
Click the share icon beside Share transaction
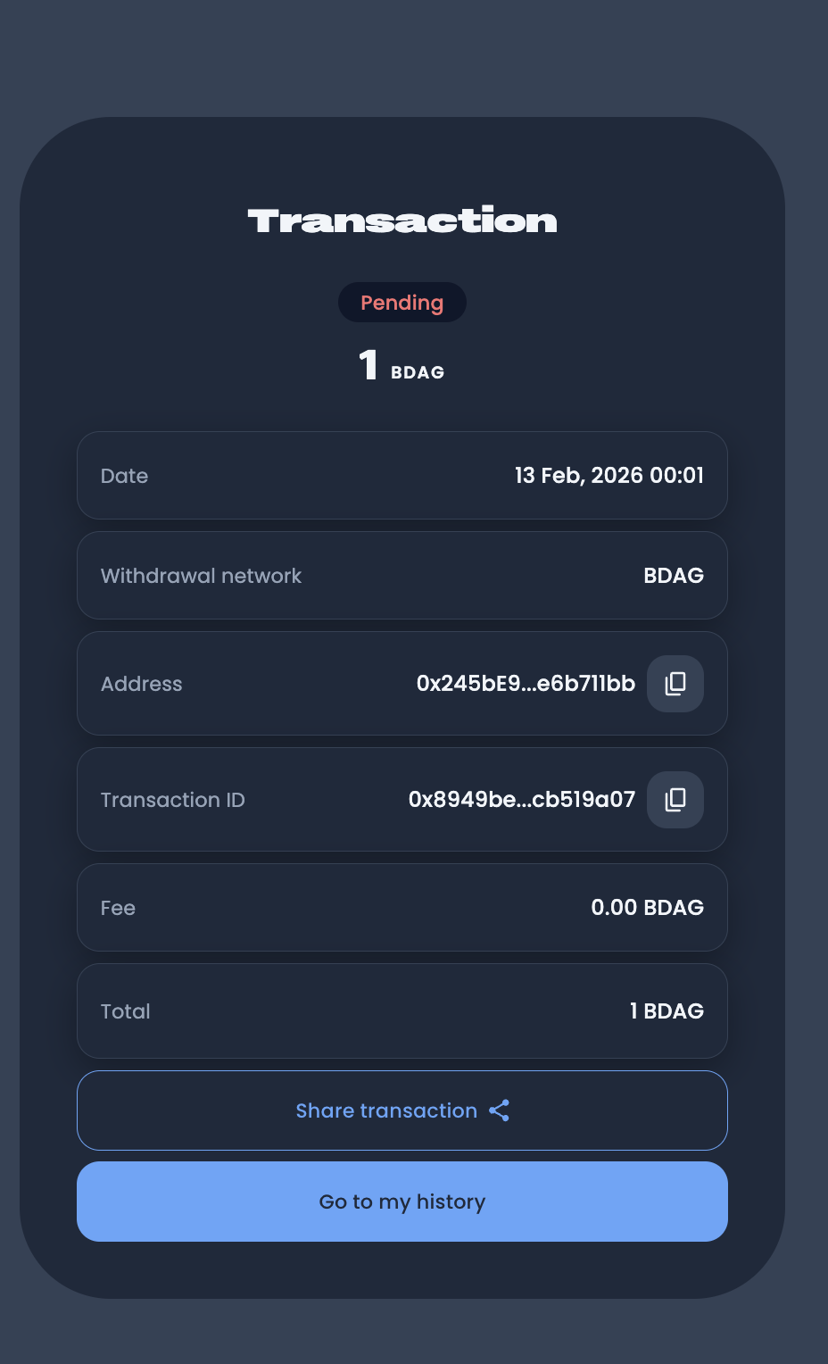point(500,1110)
